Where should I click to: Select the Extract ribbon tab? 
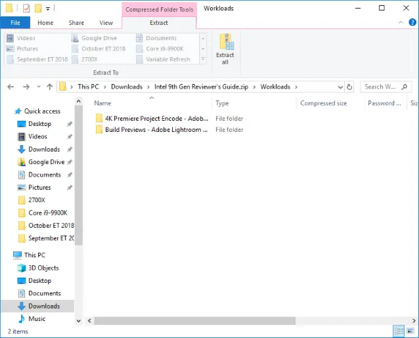159,23
